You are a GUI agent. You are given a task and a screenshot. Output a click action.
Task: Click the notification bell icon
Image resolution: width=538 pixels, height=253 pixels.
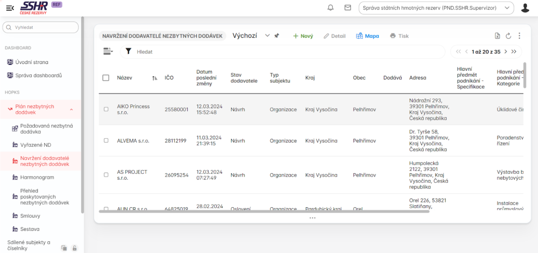tap(330, 8)
